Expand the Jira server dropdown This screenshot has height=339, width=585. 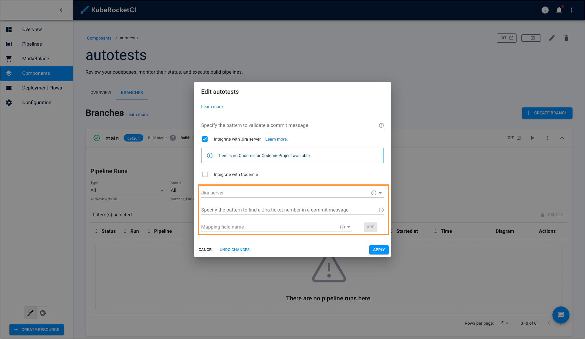point(381,193)
